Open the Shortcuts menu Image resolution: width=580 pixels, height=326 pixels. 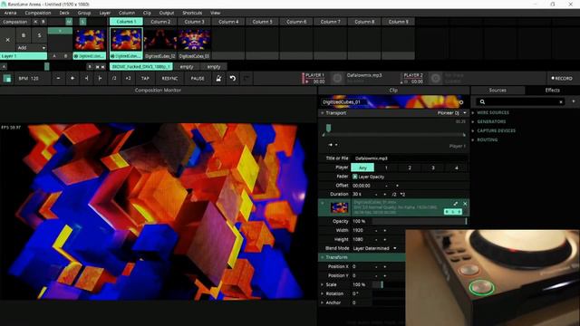192,13
